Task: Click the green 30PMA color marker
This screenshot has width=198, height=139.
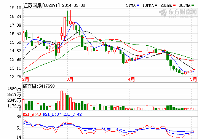Action: [x=193, y=5]
